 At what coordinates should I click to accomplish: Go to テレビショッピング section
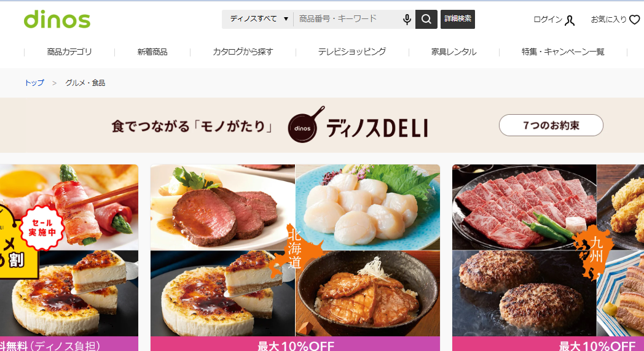point(352,52)
